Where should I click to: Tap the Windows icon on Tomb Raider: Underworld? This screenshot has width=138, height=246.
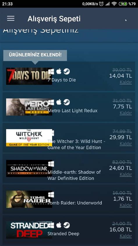(x=51, y=195)
